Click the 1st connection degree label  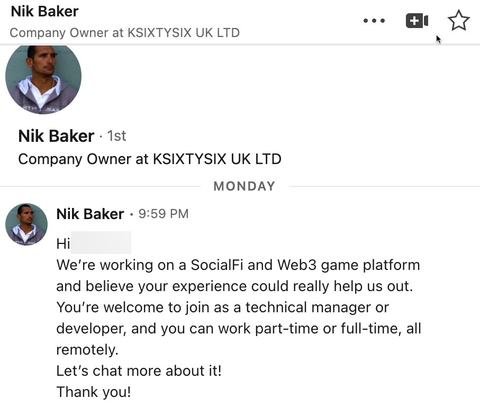coord(116,136)
